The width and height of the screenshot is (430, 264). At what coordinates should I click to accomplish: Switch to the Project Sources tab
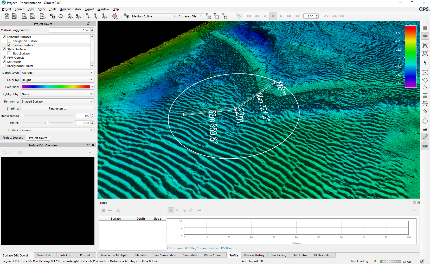[x=13, y=138]
